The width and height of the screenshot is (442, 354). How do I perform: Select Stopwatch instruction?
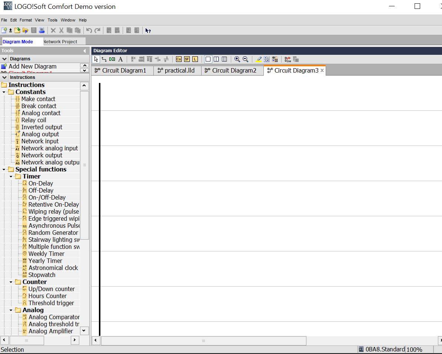tap(42, 275)
